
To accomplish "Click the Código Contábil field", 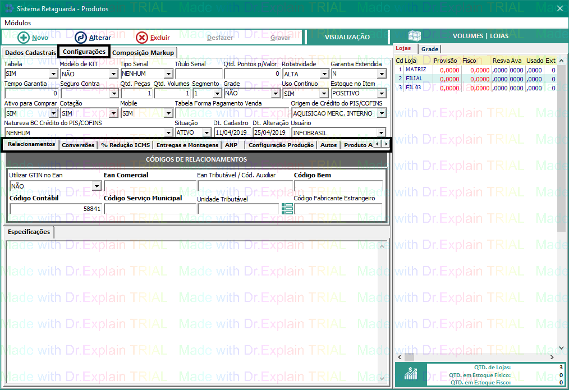I will 56,209.
